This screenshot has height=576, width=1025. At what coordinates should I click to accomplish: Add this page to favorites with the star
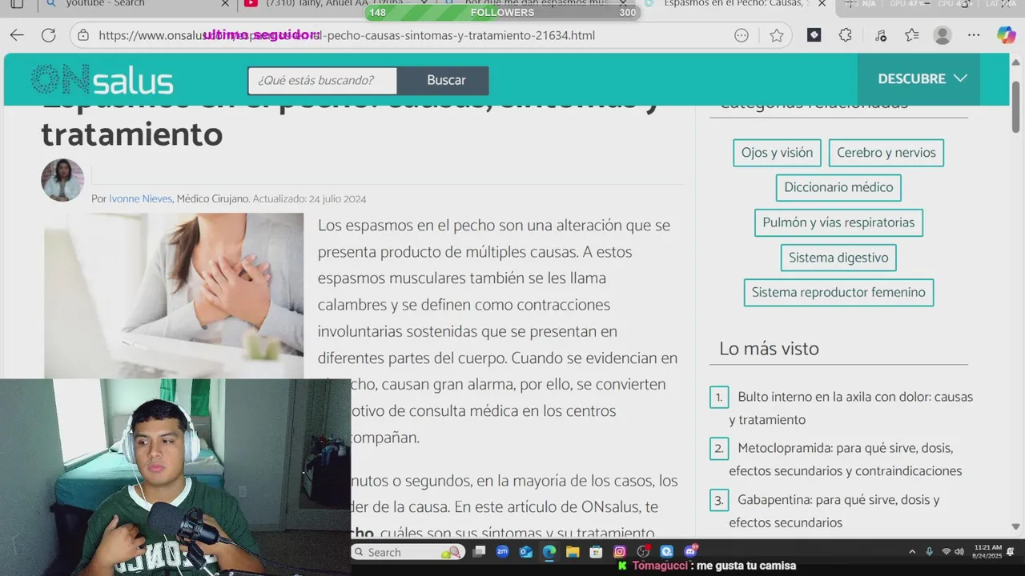(x=776, y=35)
